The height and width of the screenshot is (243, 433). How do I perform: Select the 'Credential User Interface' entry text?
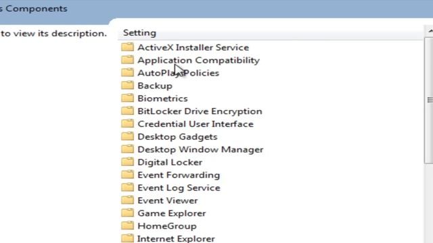[x=196, y=124]
